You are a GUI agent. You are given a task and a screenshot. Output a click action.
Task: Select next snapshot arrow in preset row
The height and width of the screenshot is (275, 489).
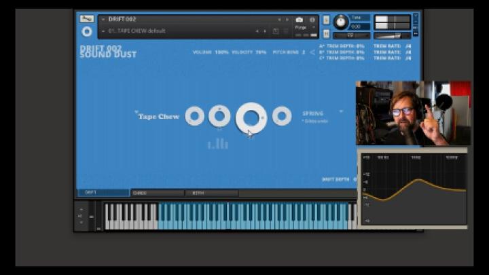tap(265, 31)
